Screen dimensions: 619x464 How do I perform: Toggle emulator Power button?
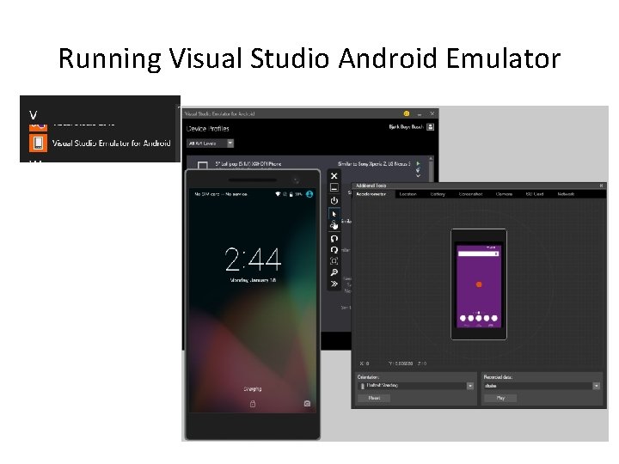334,200
